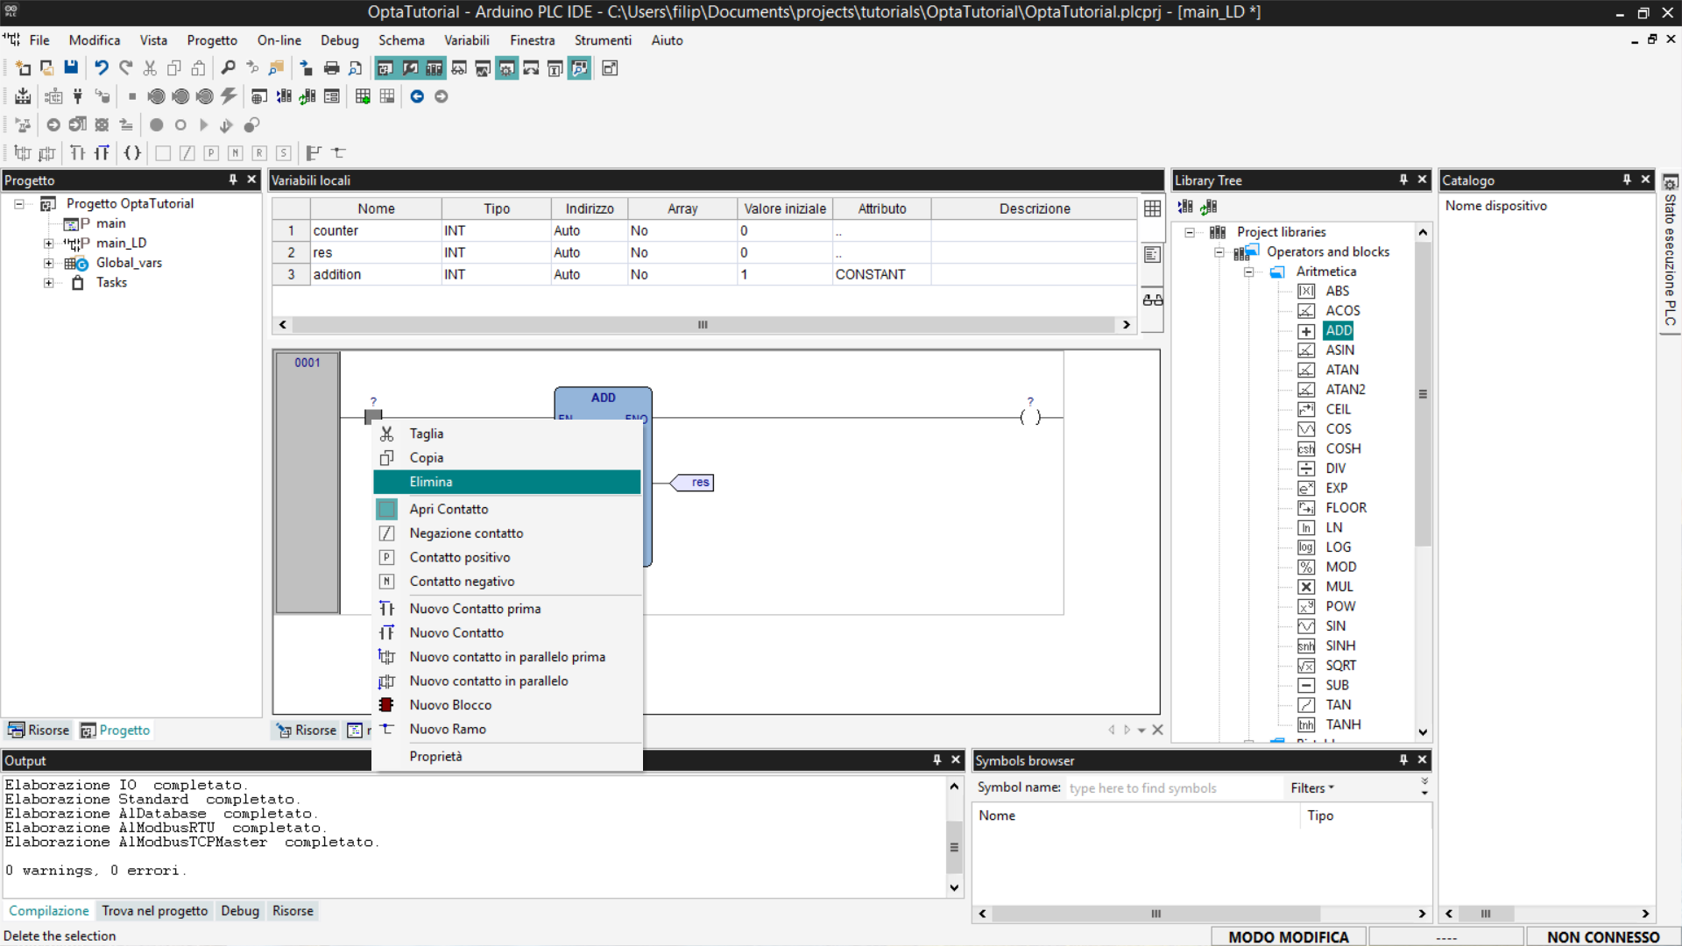Screen dimensions: 1682x946
Task: Click the variables table horizontal scrollbar thumb
Action: click(x=703, y=325)
